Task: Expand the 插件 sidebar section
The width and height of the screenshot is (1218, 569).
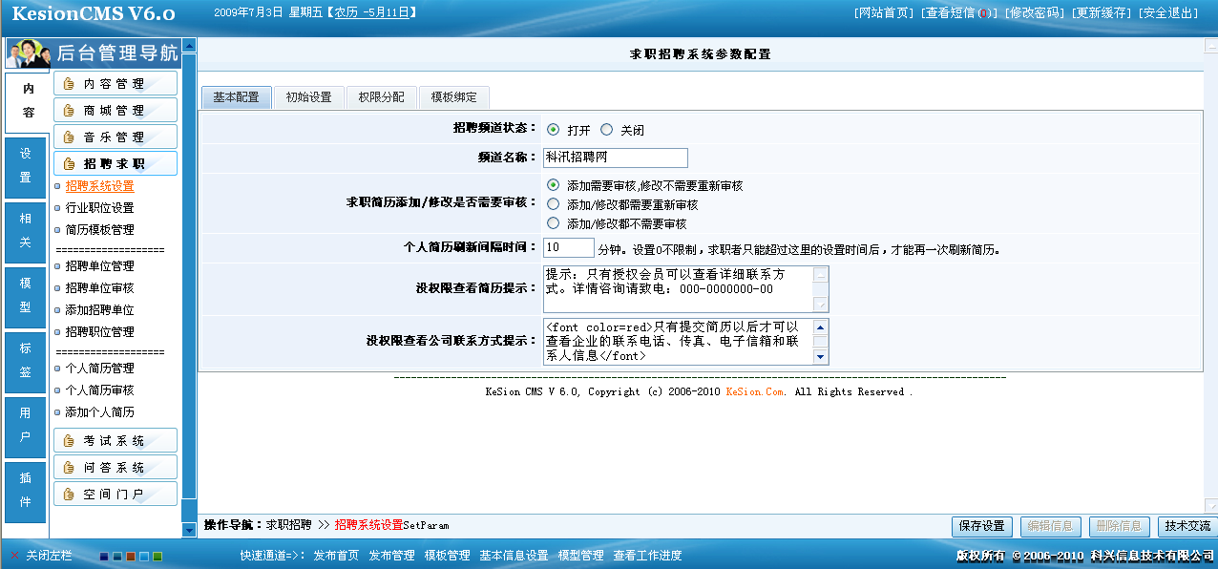Action: 24,484
